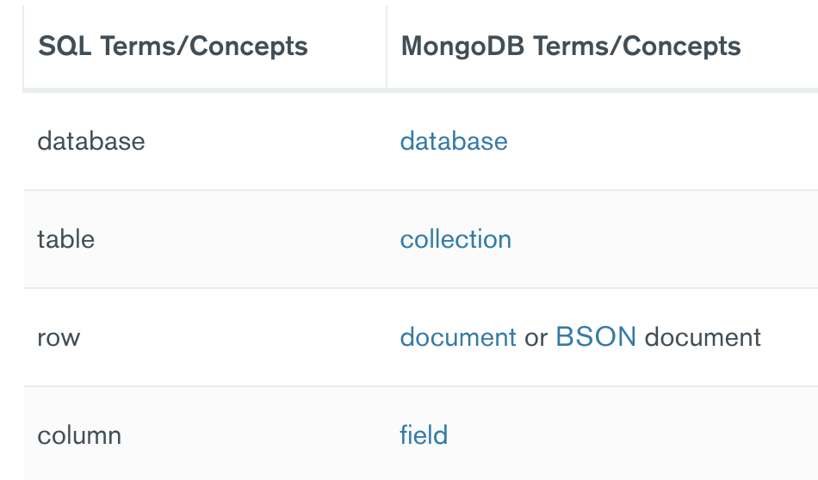Select the "table" cell text
This screenshot has width=818, height=480.
(x=65, y=239)
